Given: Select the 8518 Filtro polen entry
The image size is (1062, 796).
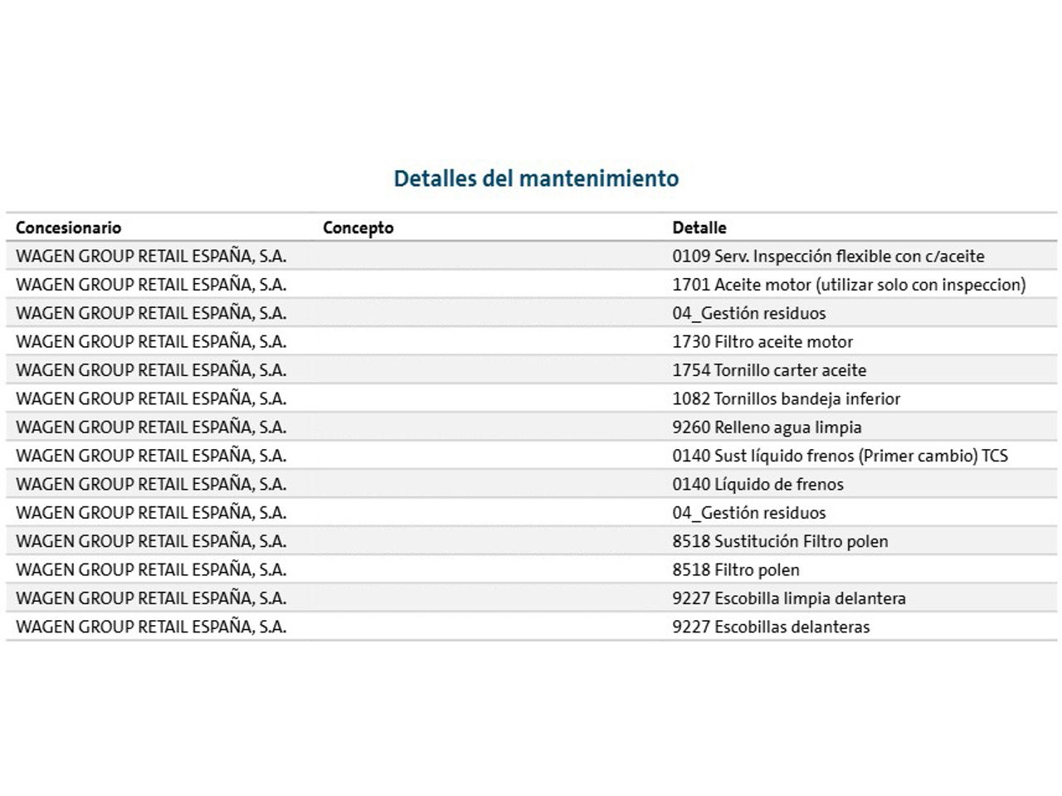Looking at the screenshot, I should coord(736,570).
